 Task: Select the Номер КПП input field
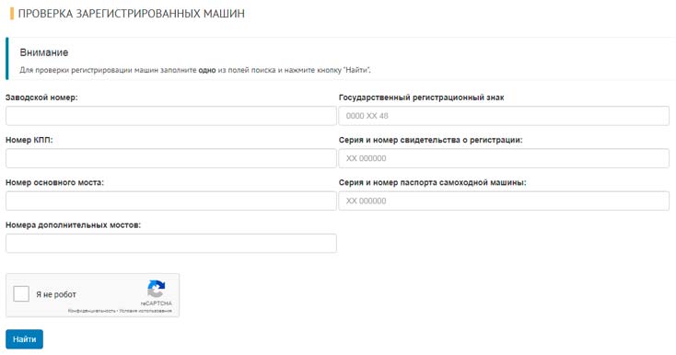(x=171, y=158)
